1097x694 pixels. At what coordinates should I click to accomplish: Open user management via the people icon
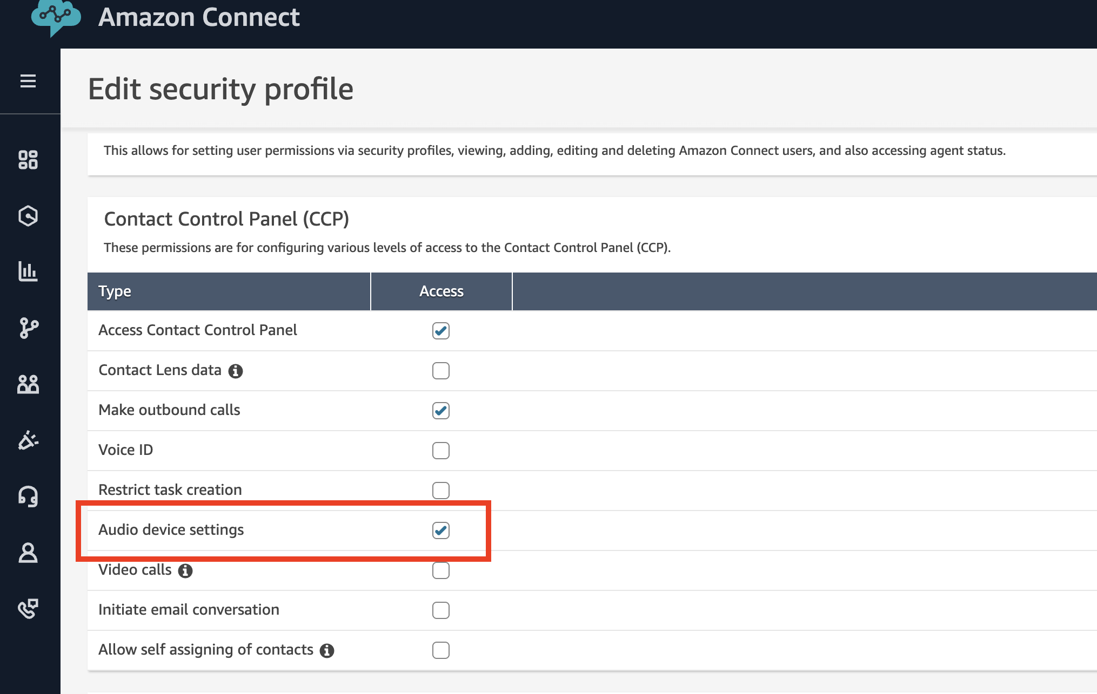pyautogui.click(x=29, y=385)
